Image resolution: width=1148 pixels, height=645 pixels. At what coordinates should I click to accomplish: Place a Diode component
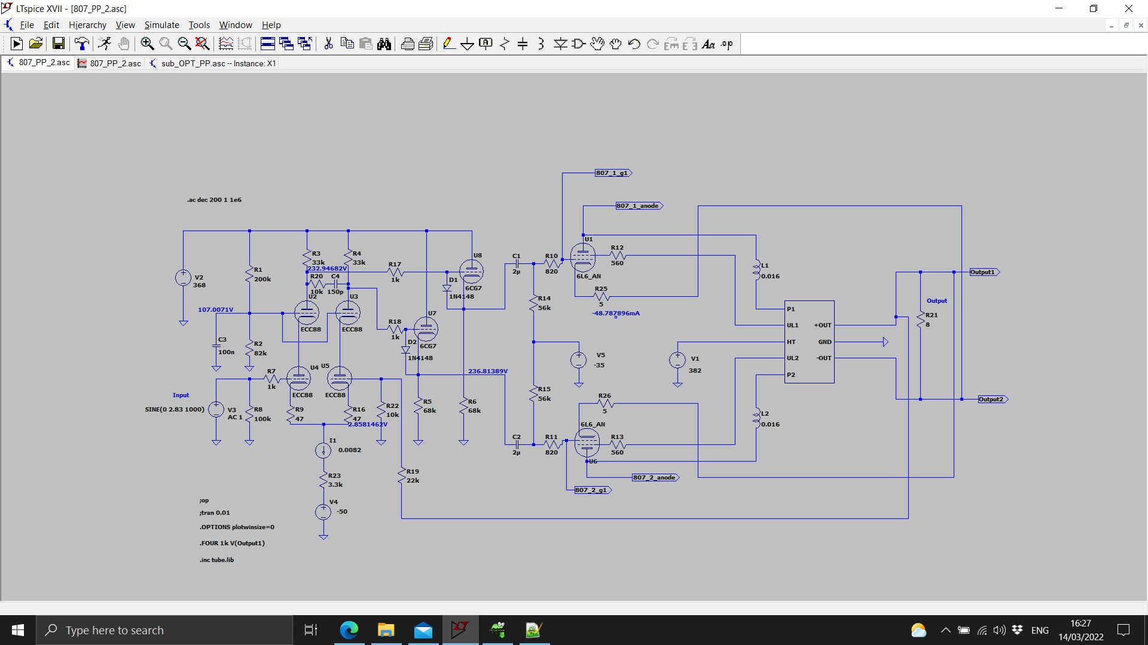560,44
